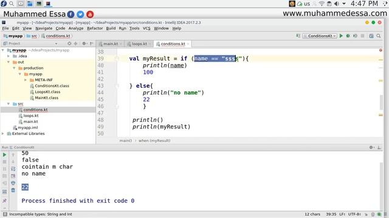Click the volume speaker tray icon
This screenshot has width=389, height=218.
[337, 4]
